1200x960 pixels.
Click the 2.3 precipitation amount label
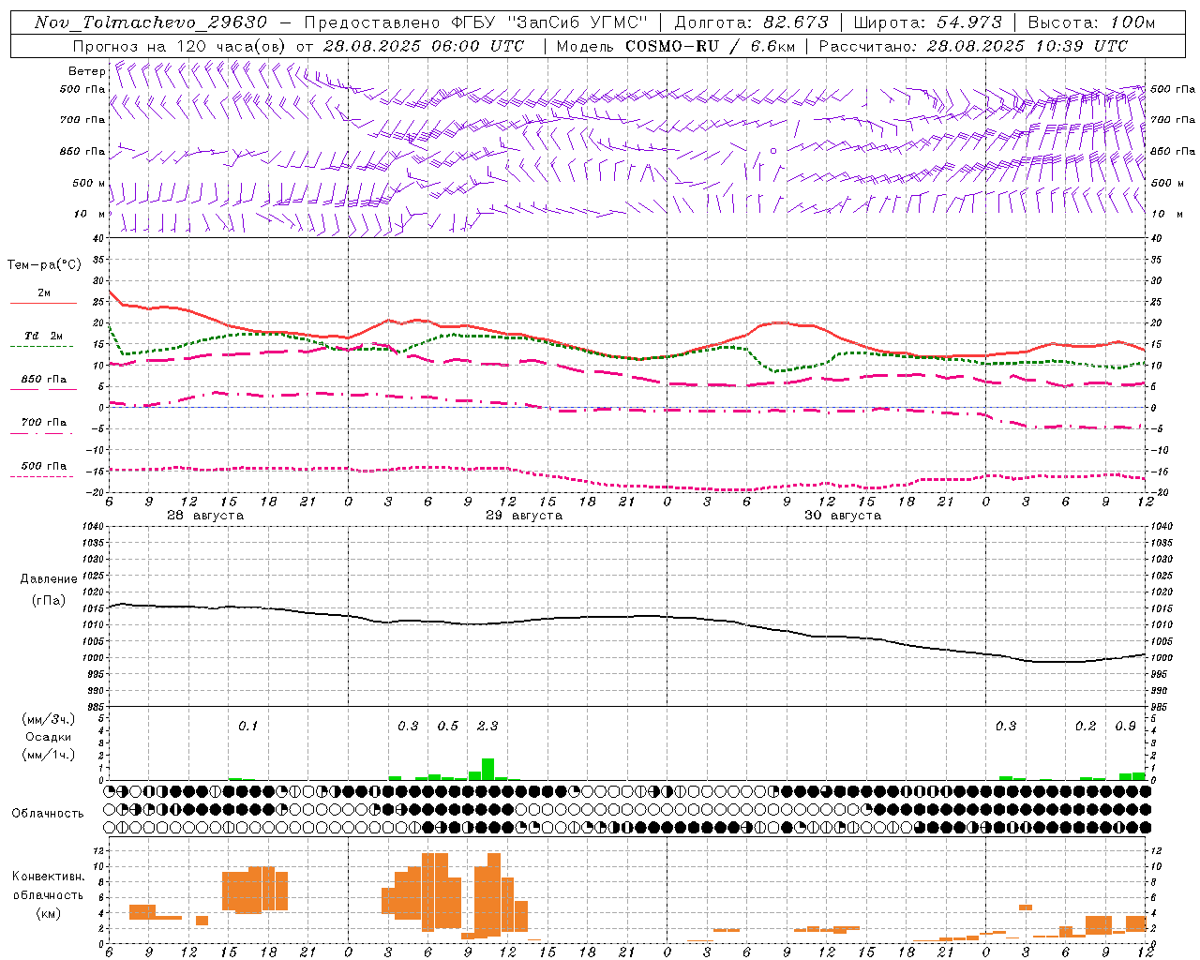[487, 726]
